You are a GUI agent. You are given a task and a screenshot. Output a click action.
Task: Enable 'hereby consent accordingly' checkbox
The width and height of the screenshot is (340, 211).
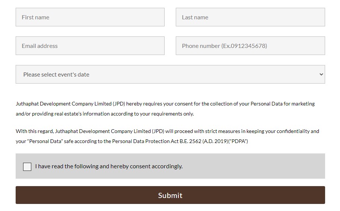coord(27,167)
